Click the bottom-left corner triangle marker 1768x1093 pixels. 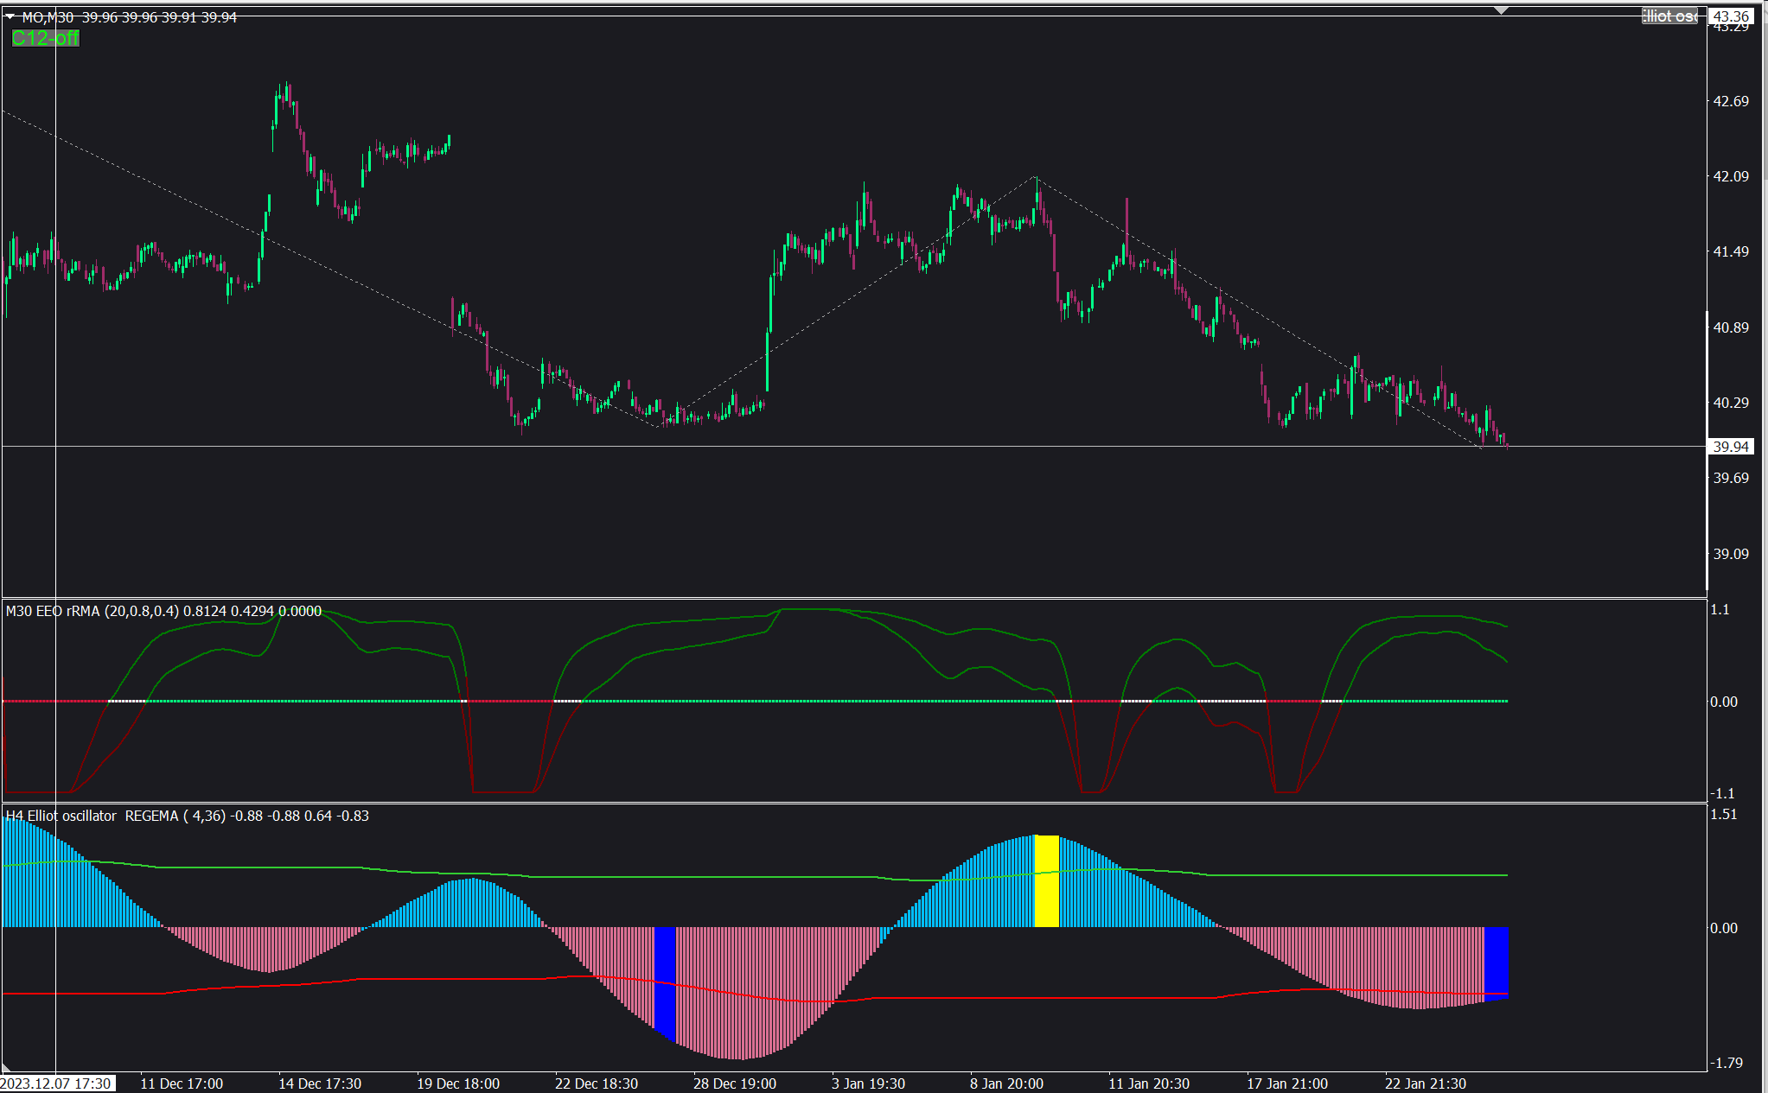(x=6, y=1068)
